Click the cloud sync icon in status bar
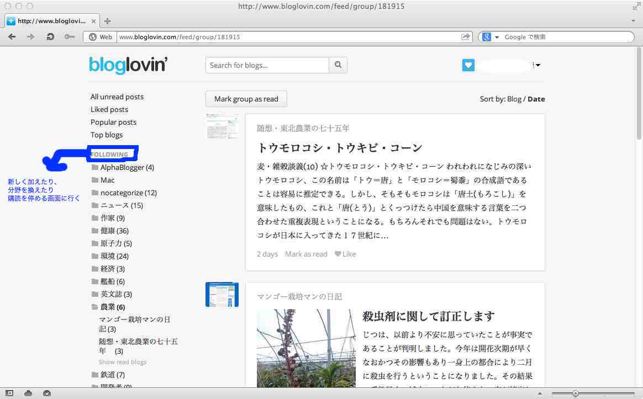This screenshot has height=399, width=643. (28, 393)
